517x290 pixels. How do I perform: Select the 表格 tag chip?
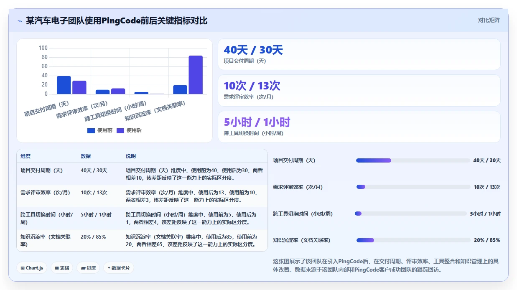62,268
